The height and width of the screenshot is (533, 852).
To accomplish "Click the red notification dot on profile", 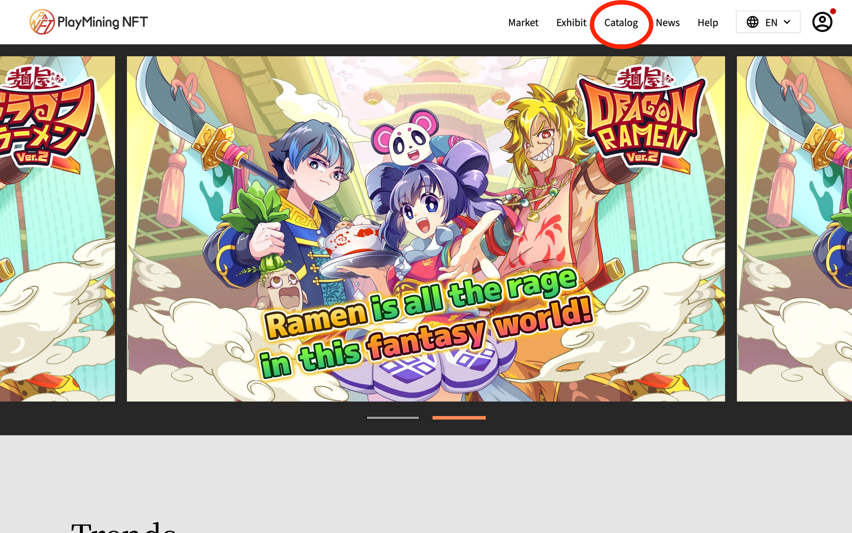I will click(833, 11).
